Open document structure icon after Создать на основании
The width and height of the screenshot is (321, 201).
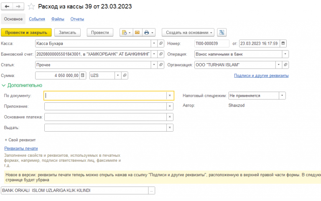tap(222, 33)
